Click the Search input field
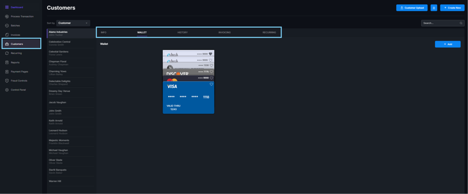468x194 pixels. [440, 23]
